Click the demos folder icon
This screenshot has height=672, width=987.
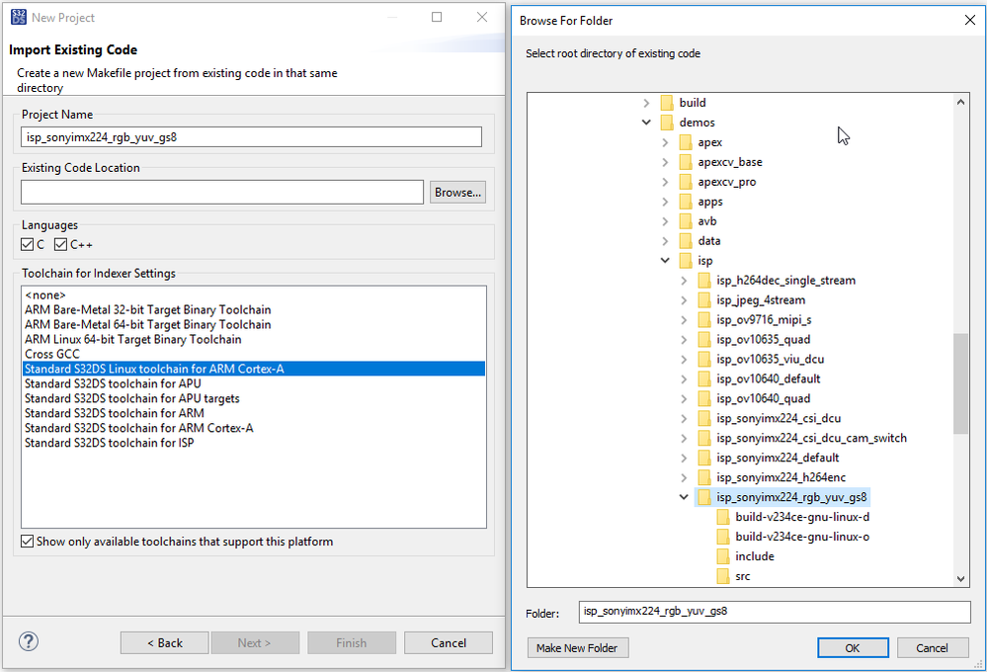[667, 123]
